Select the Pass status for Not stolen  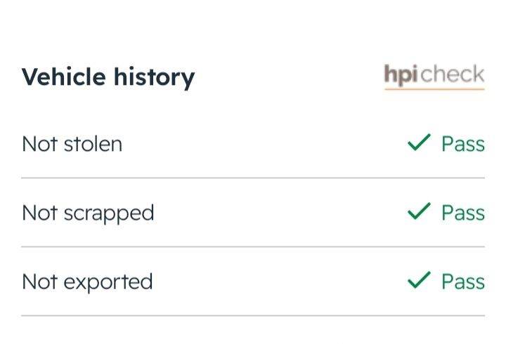coord(462,144)
